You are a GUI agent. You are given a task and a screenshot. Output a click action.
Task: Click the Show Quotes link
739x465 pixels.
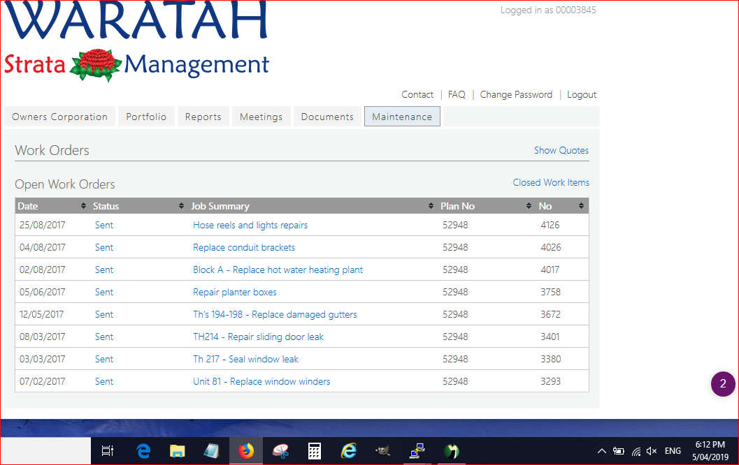coord(561,150)
